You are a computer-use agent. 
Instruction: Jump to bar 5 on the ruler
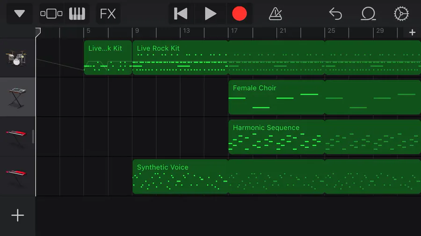click(88, 31)
